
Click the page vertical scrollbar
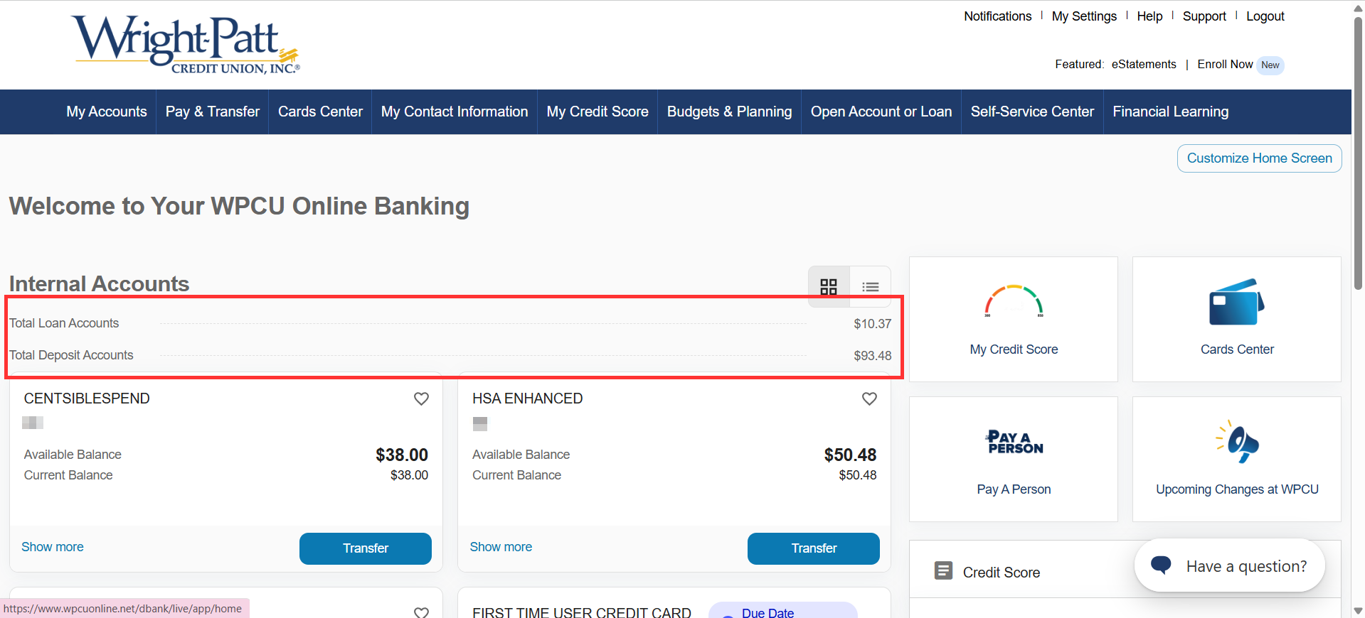pyautogui.click(x=1358, y=156)
